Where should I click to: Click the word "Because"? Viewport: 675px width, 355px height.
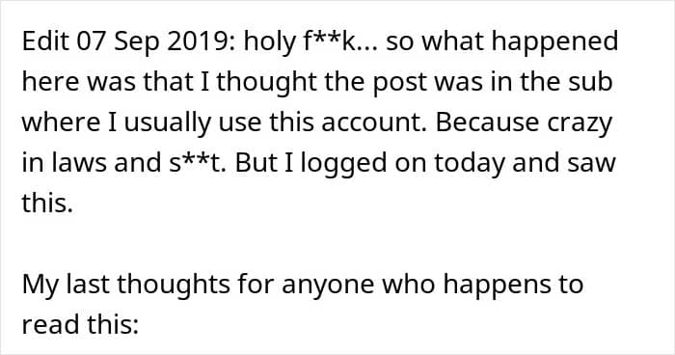(x=487, y=123)
